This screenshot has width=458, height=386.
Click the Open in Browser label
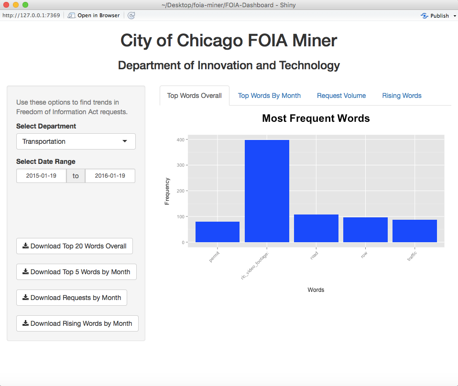click(98, 15)
